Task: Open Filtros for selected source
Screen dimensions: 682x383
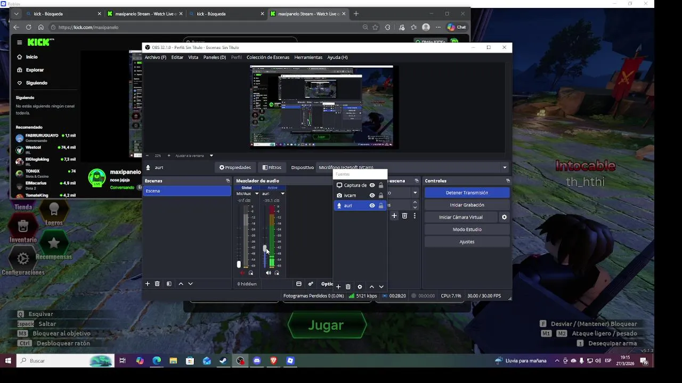Action: coord(272,168)
